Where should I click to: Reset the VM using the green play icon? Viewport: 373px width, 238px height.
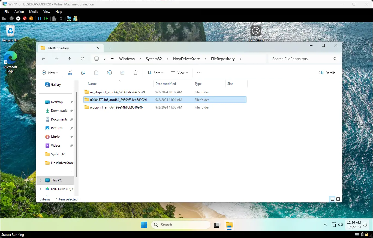pyautogui.click(x=46, y=18)
